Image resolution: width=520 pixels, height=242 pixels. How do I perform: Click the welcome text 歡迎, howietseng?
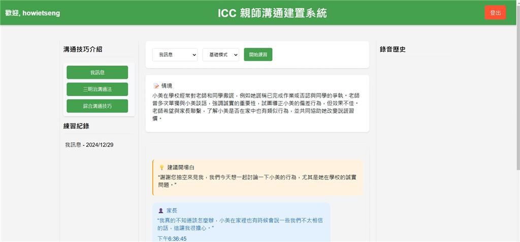pyautogui.click(x=32, y=13)
